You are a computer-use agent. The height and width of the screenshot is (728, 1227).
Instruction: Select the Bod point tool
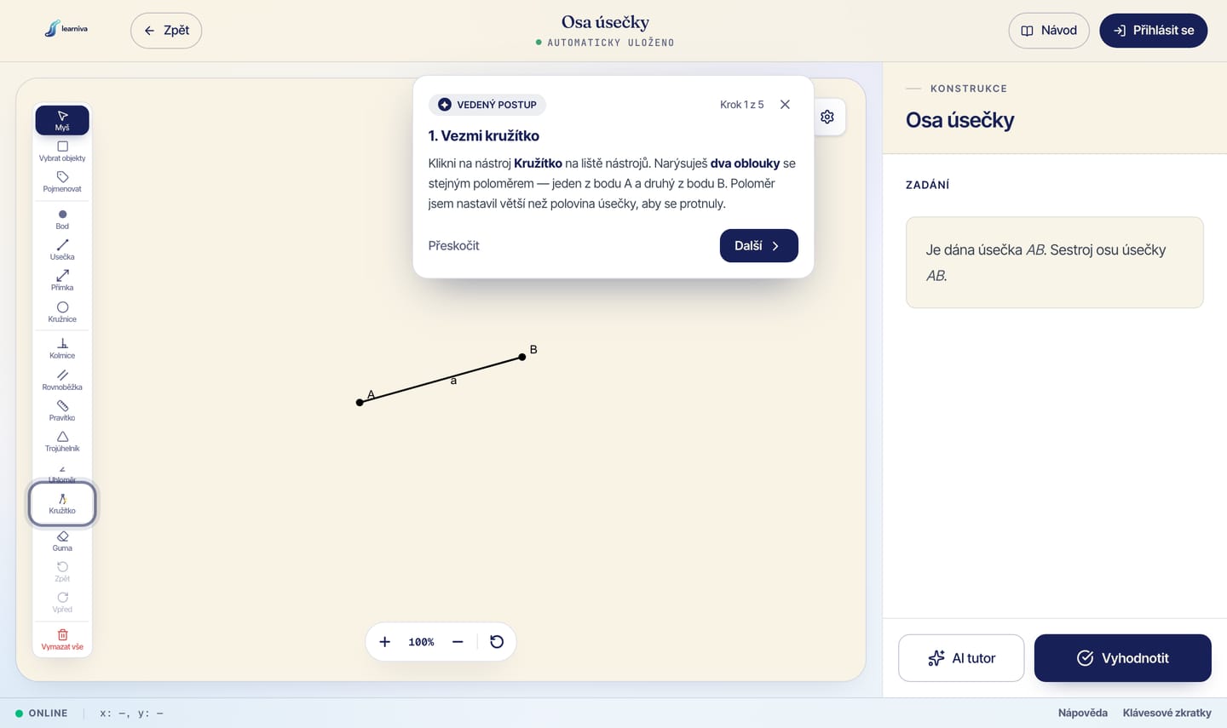(62, 220)
